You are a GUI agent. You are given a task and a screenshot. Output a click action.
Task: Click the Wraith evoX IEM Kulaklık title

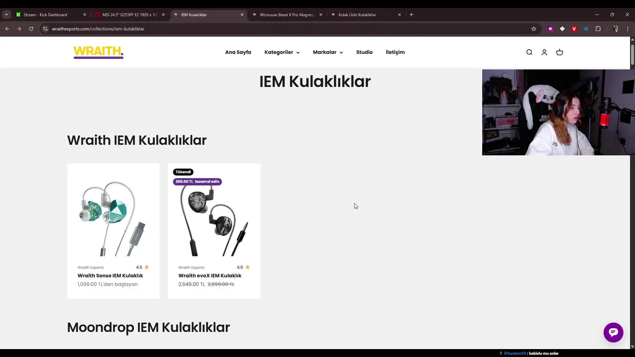(x=210, y=276)
